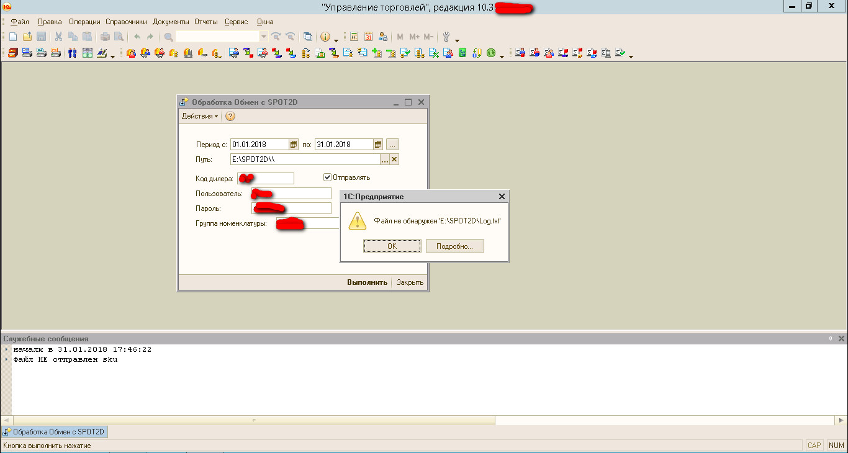The height and width of the screenshot is (453, 848).
Task: Click the help question mark in SPOT2D window
Action: (230, 116)
